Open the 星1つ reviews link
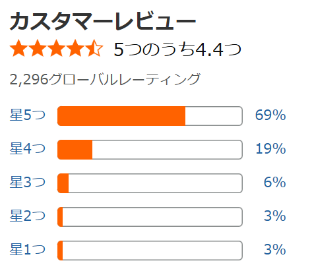Viewport: 312px width, 269px height. 28,249
